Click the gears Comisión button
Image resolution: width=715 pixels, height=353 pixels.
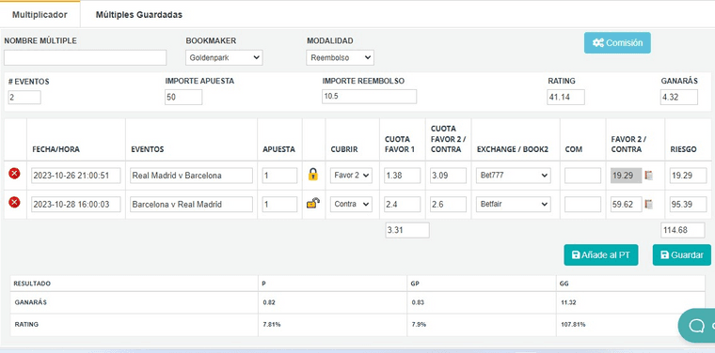617,43
